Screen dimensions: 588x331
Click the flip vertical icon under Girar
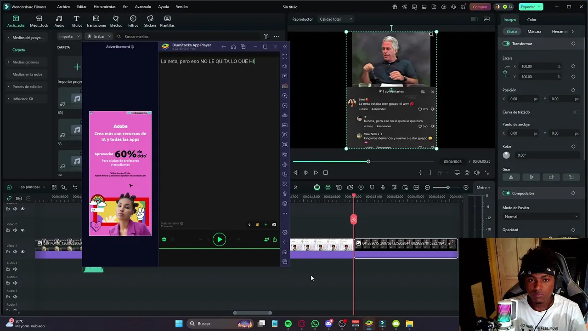pos(531,177)
